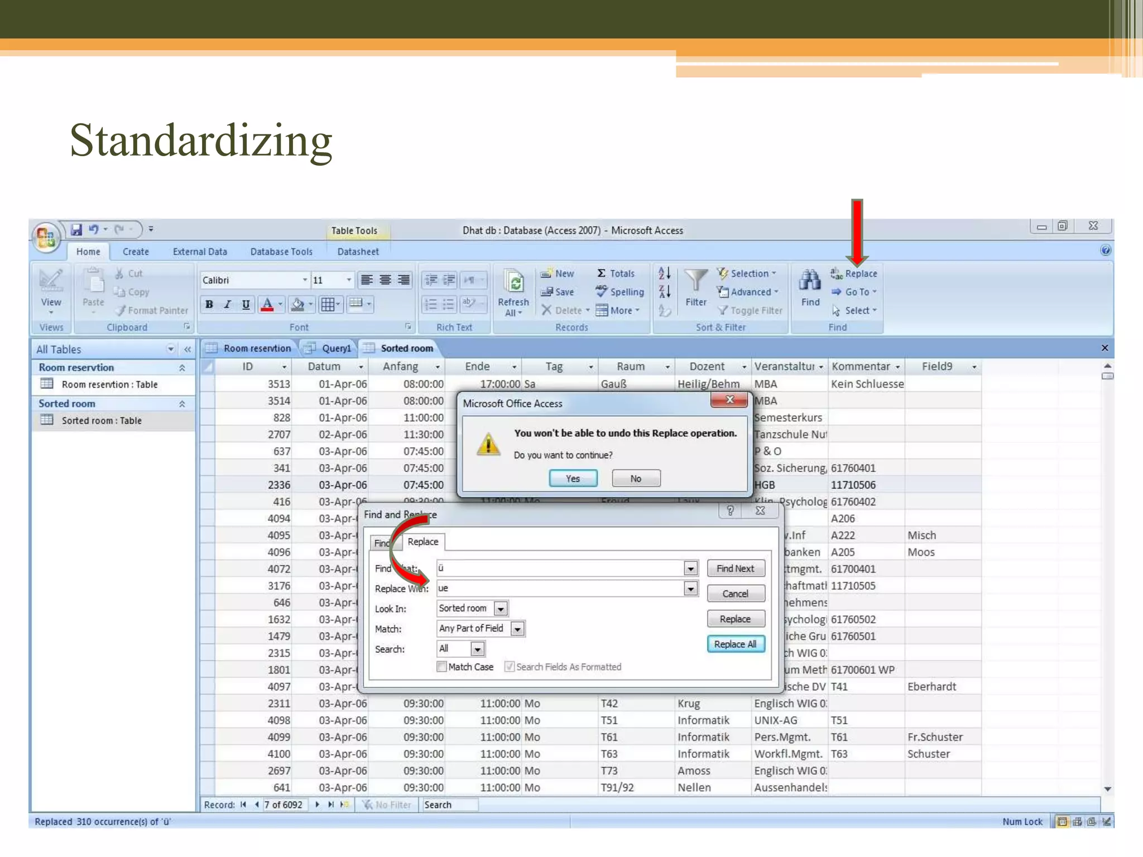The height and width of the screenshot is (857, 1143).
Task: Open the ID column header dropdown
Action: pyautogui.click(x=284, y=367)
